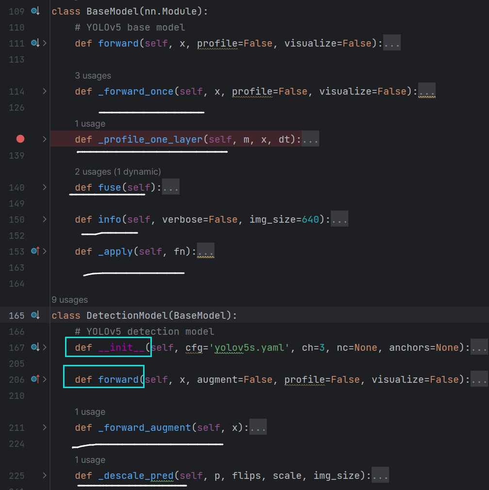
Task: Click the folded '...' body of BaseModel forward
Action: coord(392,43)
